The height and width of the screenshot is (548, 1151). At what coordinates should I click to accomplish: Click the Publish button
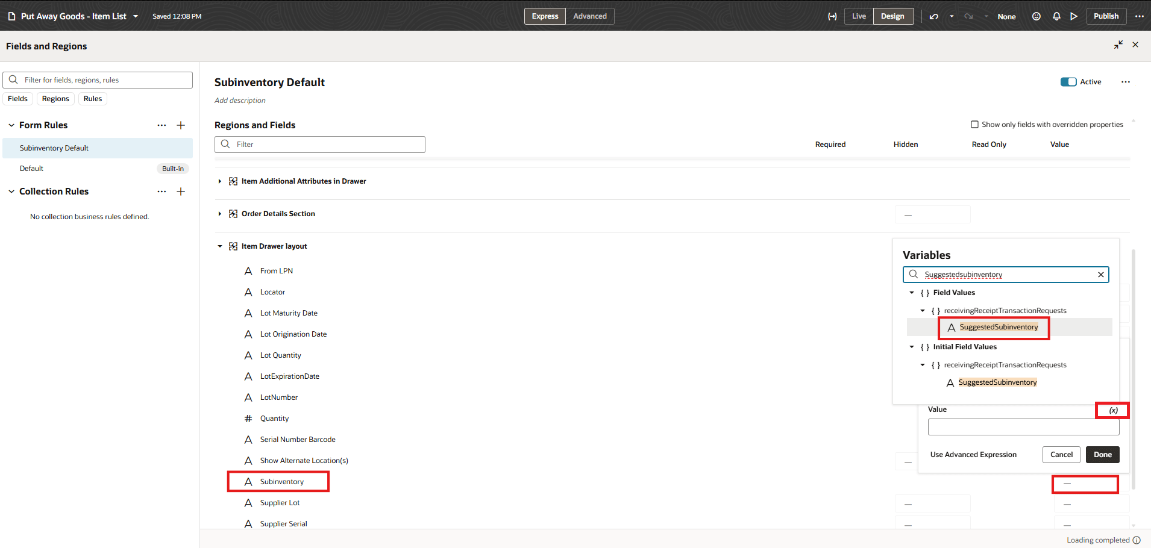1106,16
